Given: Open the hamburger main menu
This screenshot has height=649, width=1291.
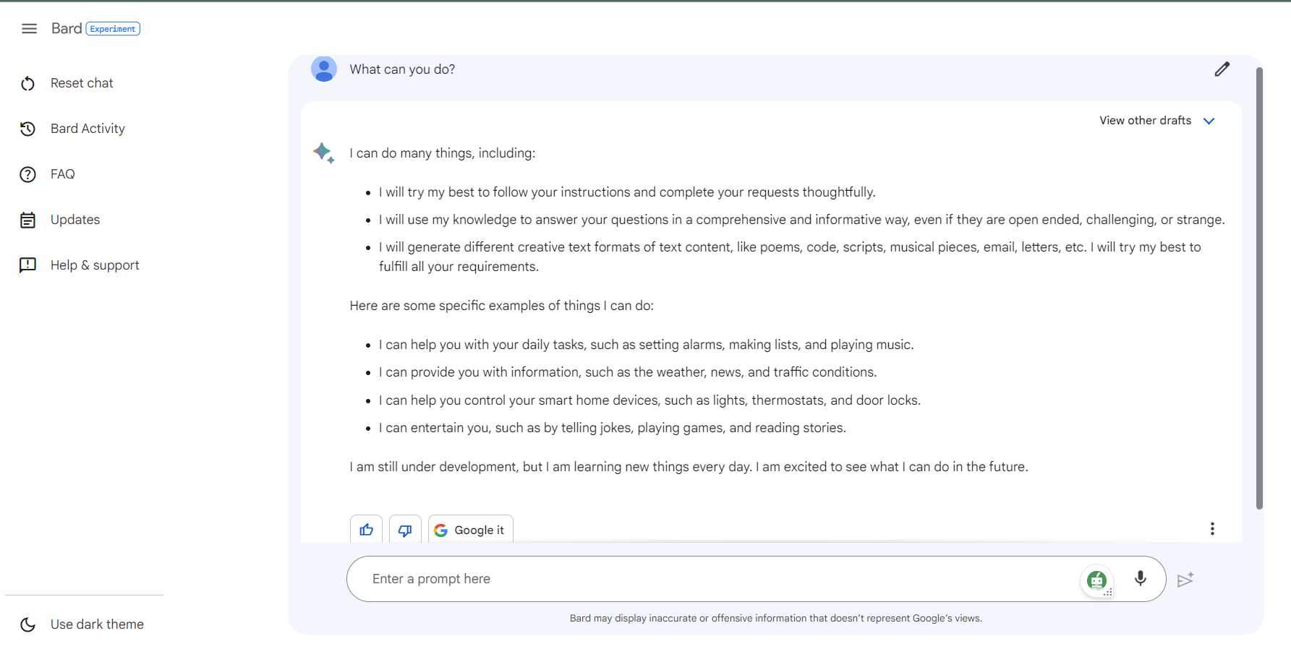Looking at the screenshot, I should coord(29,29).
